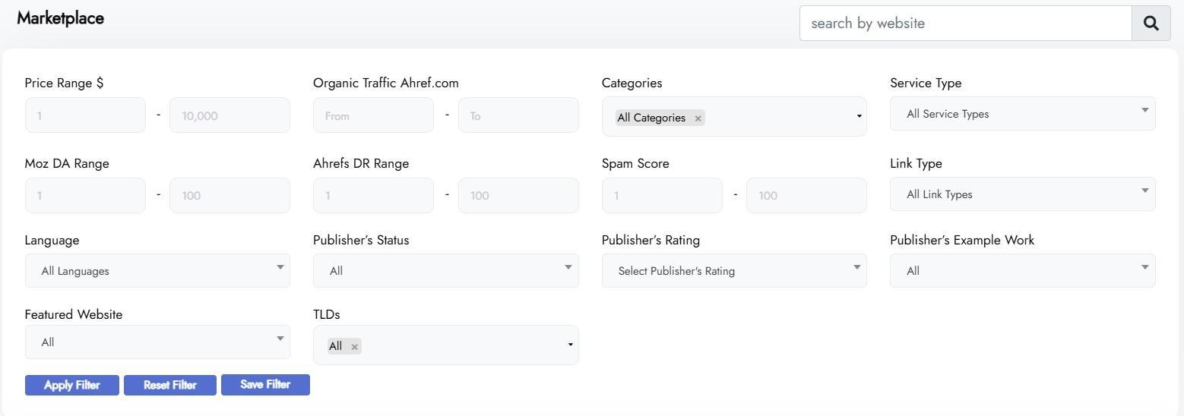The width and height of the screenshot is (1184, 416).
Task: Click the minimum Price Range field
Action: (x=85, y=115)
